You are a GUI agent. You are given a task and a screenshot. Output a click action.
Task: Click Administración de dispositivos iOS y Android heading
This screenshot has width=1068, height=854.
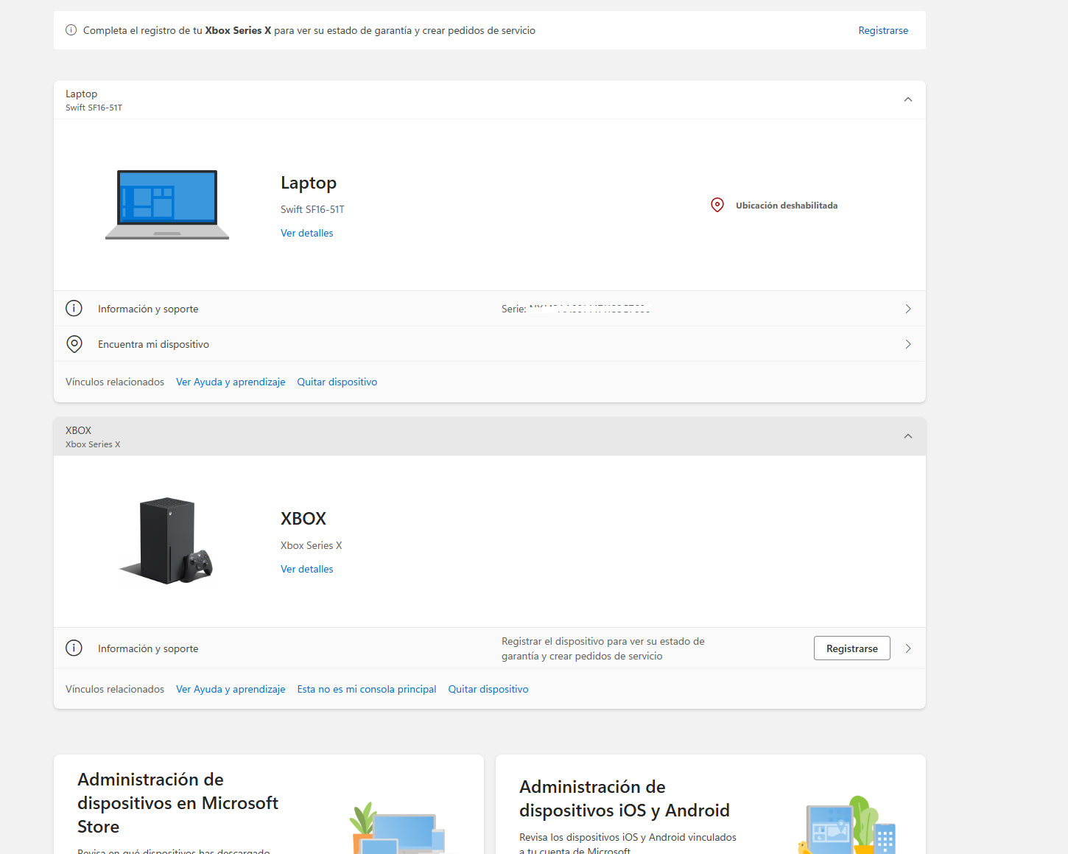(x=625, y=799)
